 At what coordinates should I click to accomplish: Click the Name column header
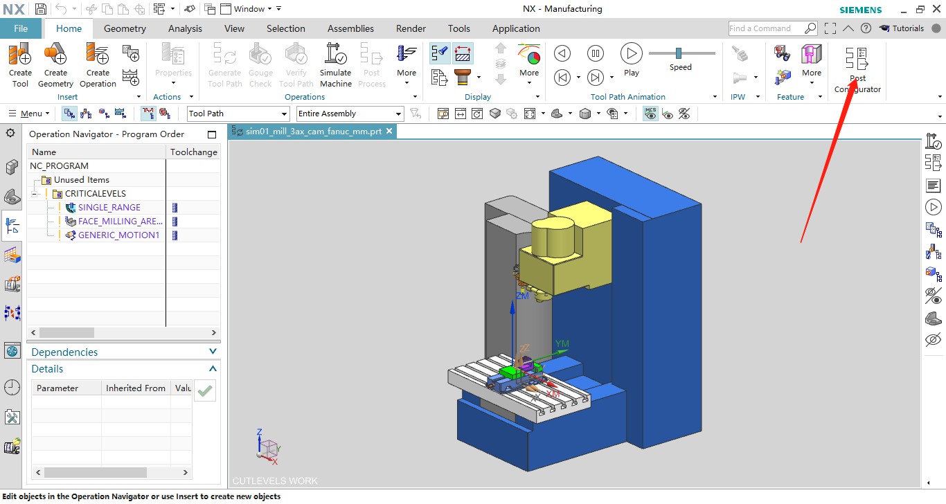pos(96,152)
